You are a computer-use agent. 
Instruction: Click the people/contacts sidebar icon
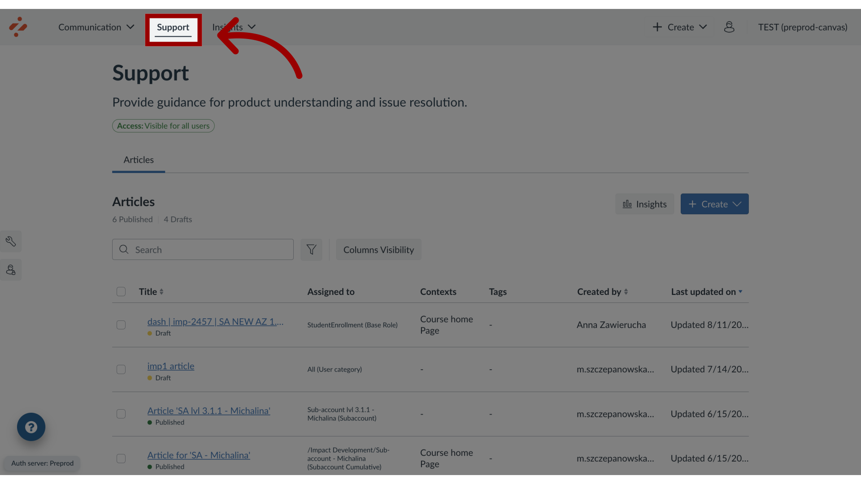[11, 269]
